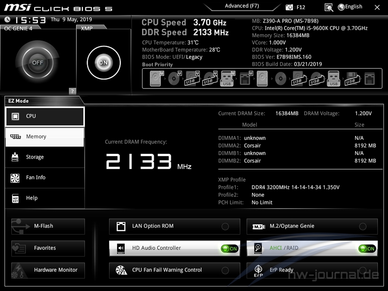Enable the M.2/Optane Genie toggle
The image size is (388, 291).
[x=363, y=227]
